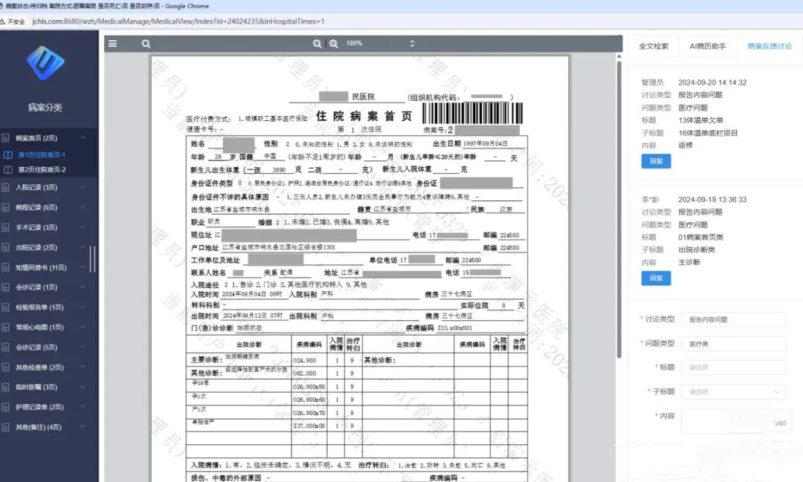Click the browser address bar URL

coord(178,22)
